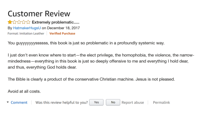Click the Customer Review heading

(x=39, y=14)
